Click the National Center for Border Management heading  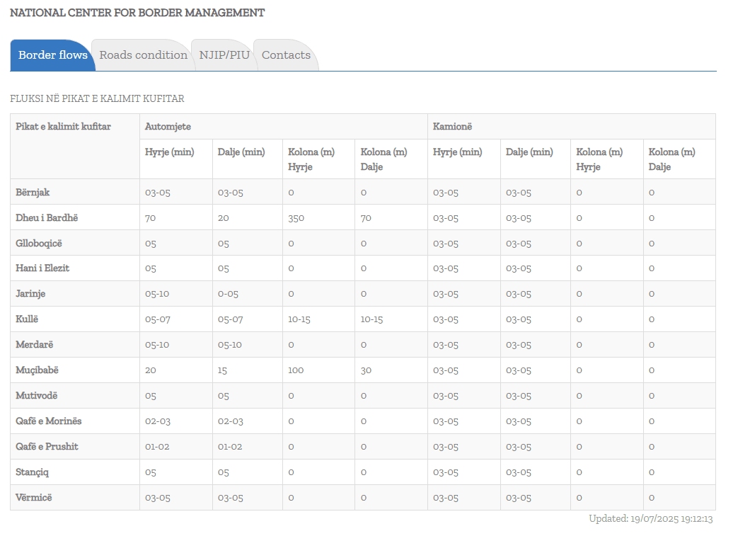(137, 13)
